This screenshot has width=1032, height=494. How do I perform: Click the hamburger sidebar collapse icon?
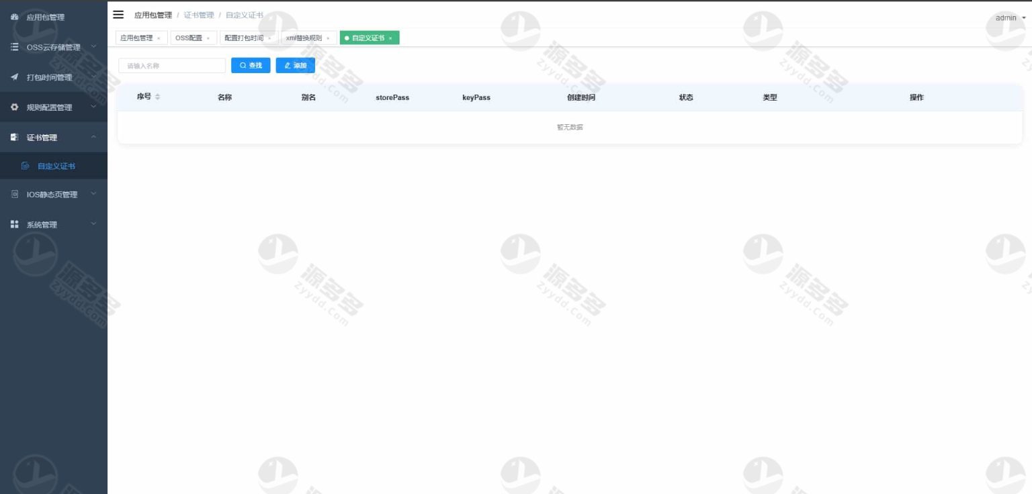coord(118,15)
